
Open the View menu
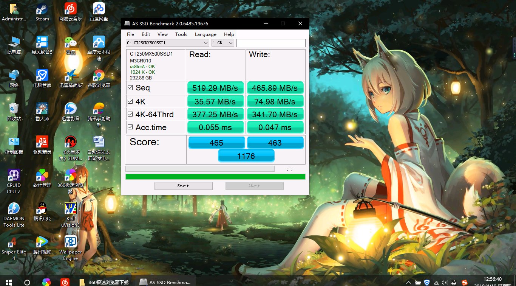162,34
